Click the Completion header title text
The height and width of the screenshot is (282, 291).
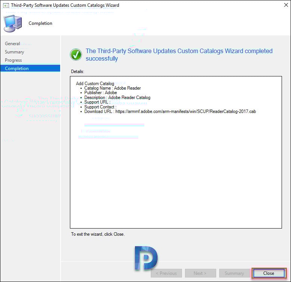pyautogui.click(x=41, y=23)
